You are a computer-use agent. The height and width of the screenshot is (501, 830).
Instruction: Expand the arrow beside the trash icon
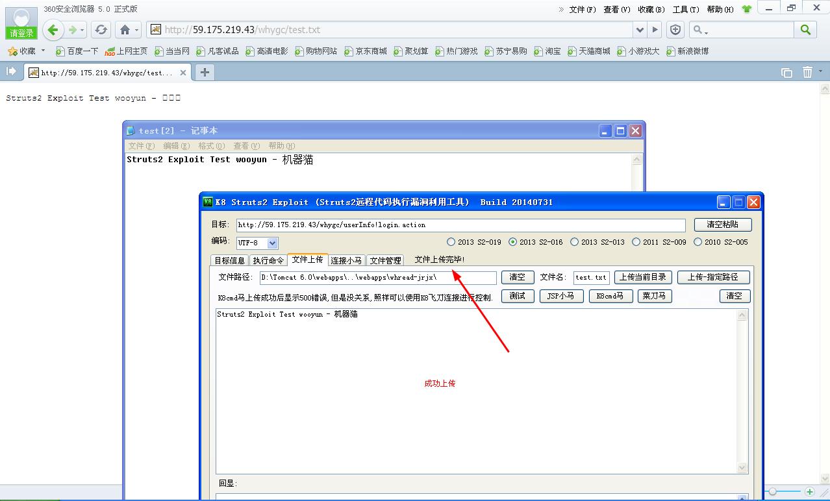(821, 71)
